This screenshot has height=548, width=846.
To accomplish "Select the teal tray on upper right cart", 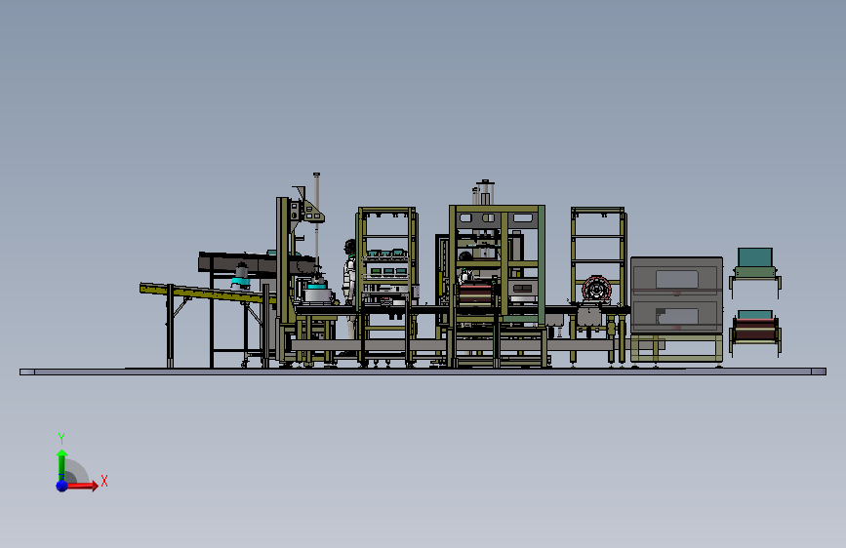I will pyautogui.click(x=755, y=256).
